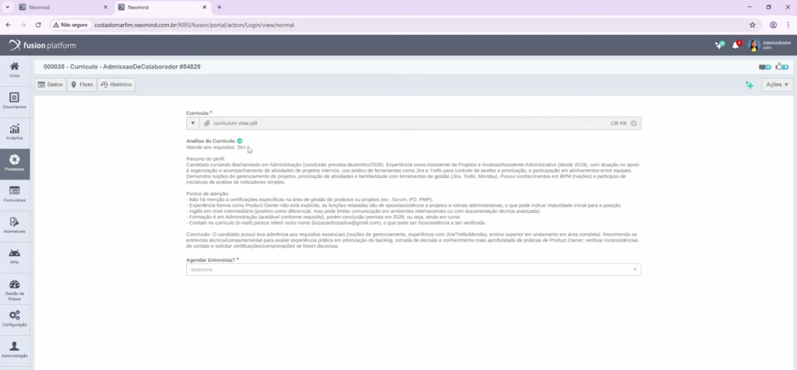The height and width of the screenshot is (370, 797).
Task: Open Configuração gears in sidebar
Action: [x=14, y=318]
